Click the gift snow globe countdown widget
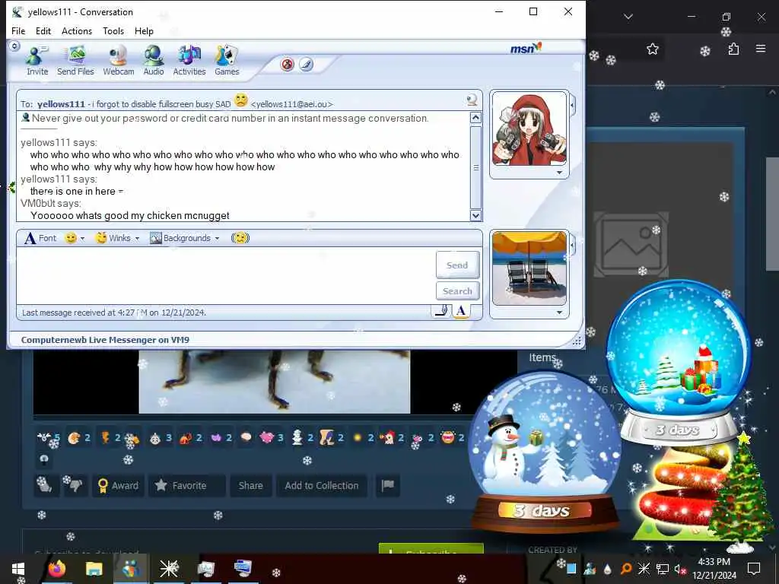This screenshot has height=584, width=779. coord(679,363)
